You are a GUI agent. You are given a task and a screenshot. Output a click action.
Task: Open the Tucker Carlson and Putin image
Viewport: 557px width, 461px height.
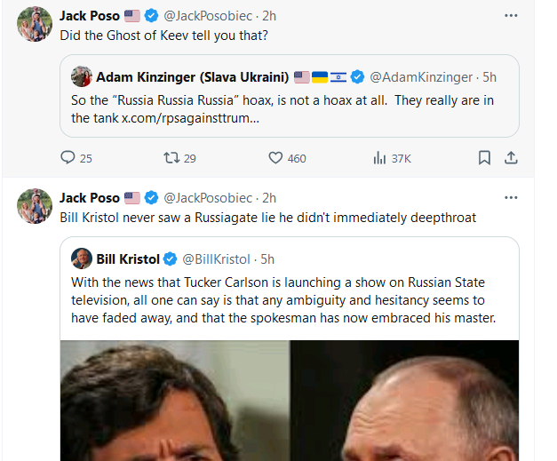pos(290,400)
